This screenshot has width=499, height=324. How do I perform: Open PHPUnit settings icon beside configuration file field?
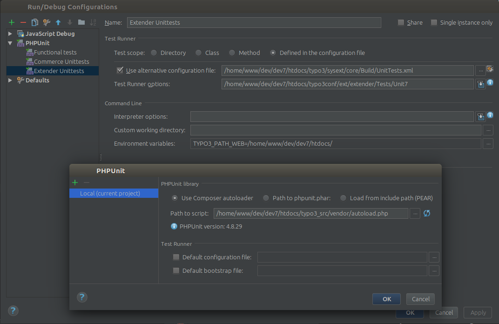point(490,69)
